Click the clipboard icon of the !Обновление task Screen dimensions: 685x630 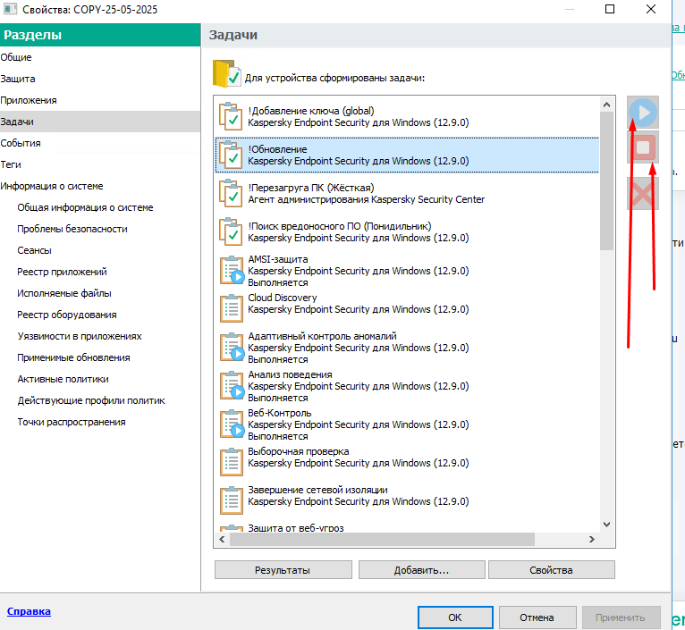coord(231,155)
